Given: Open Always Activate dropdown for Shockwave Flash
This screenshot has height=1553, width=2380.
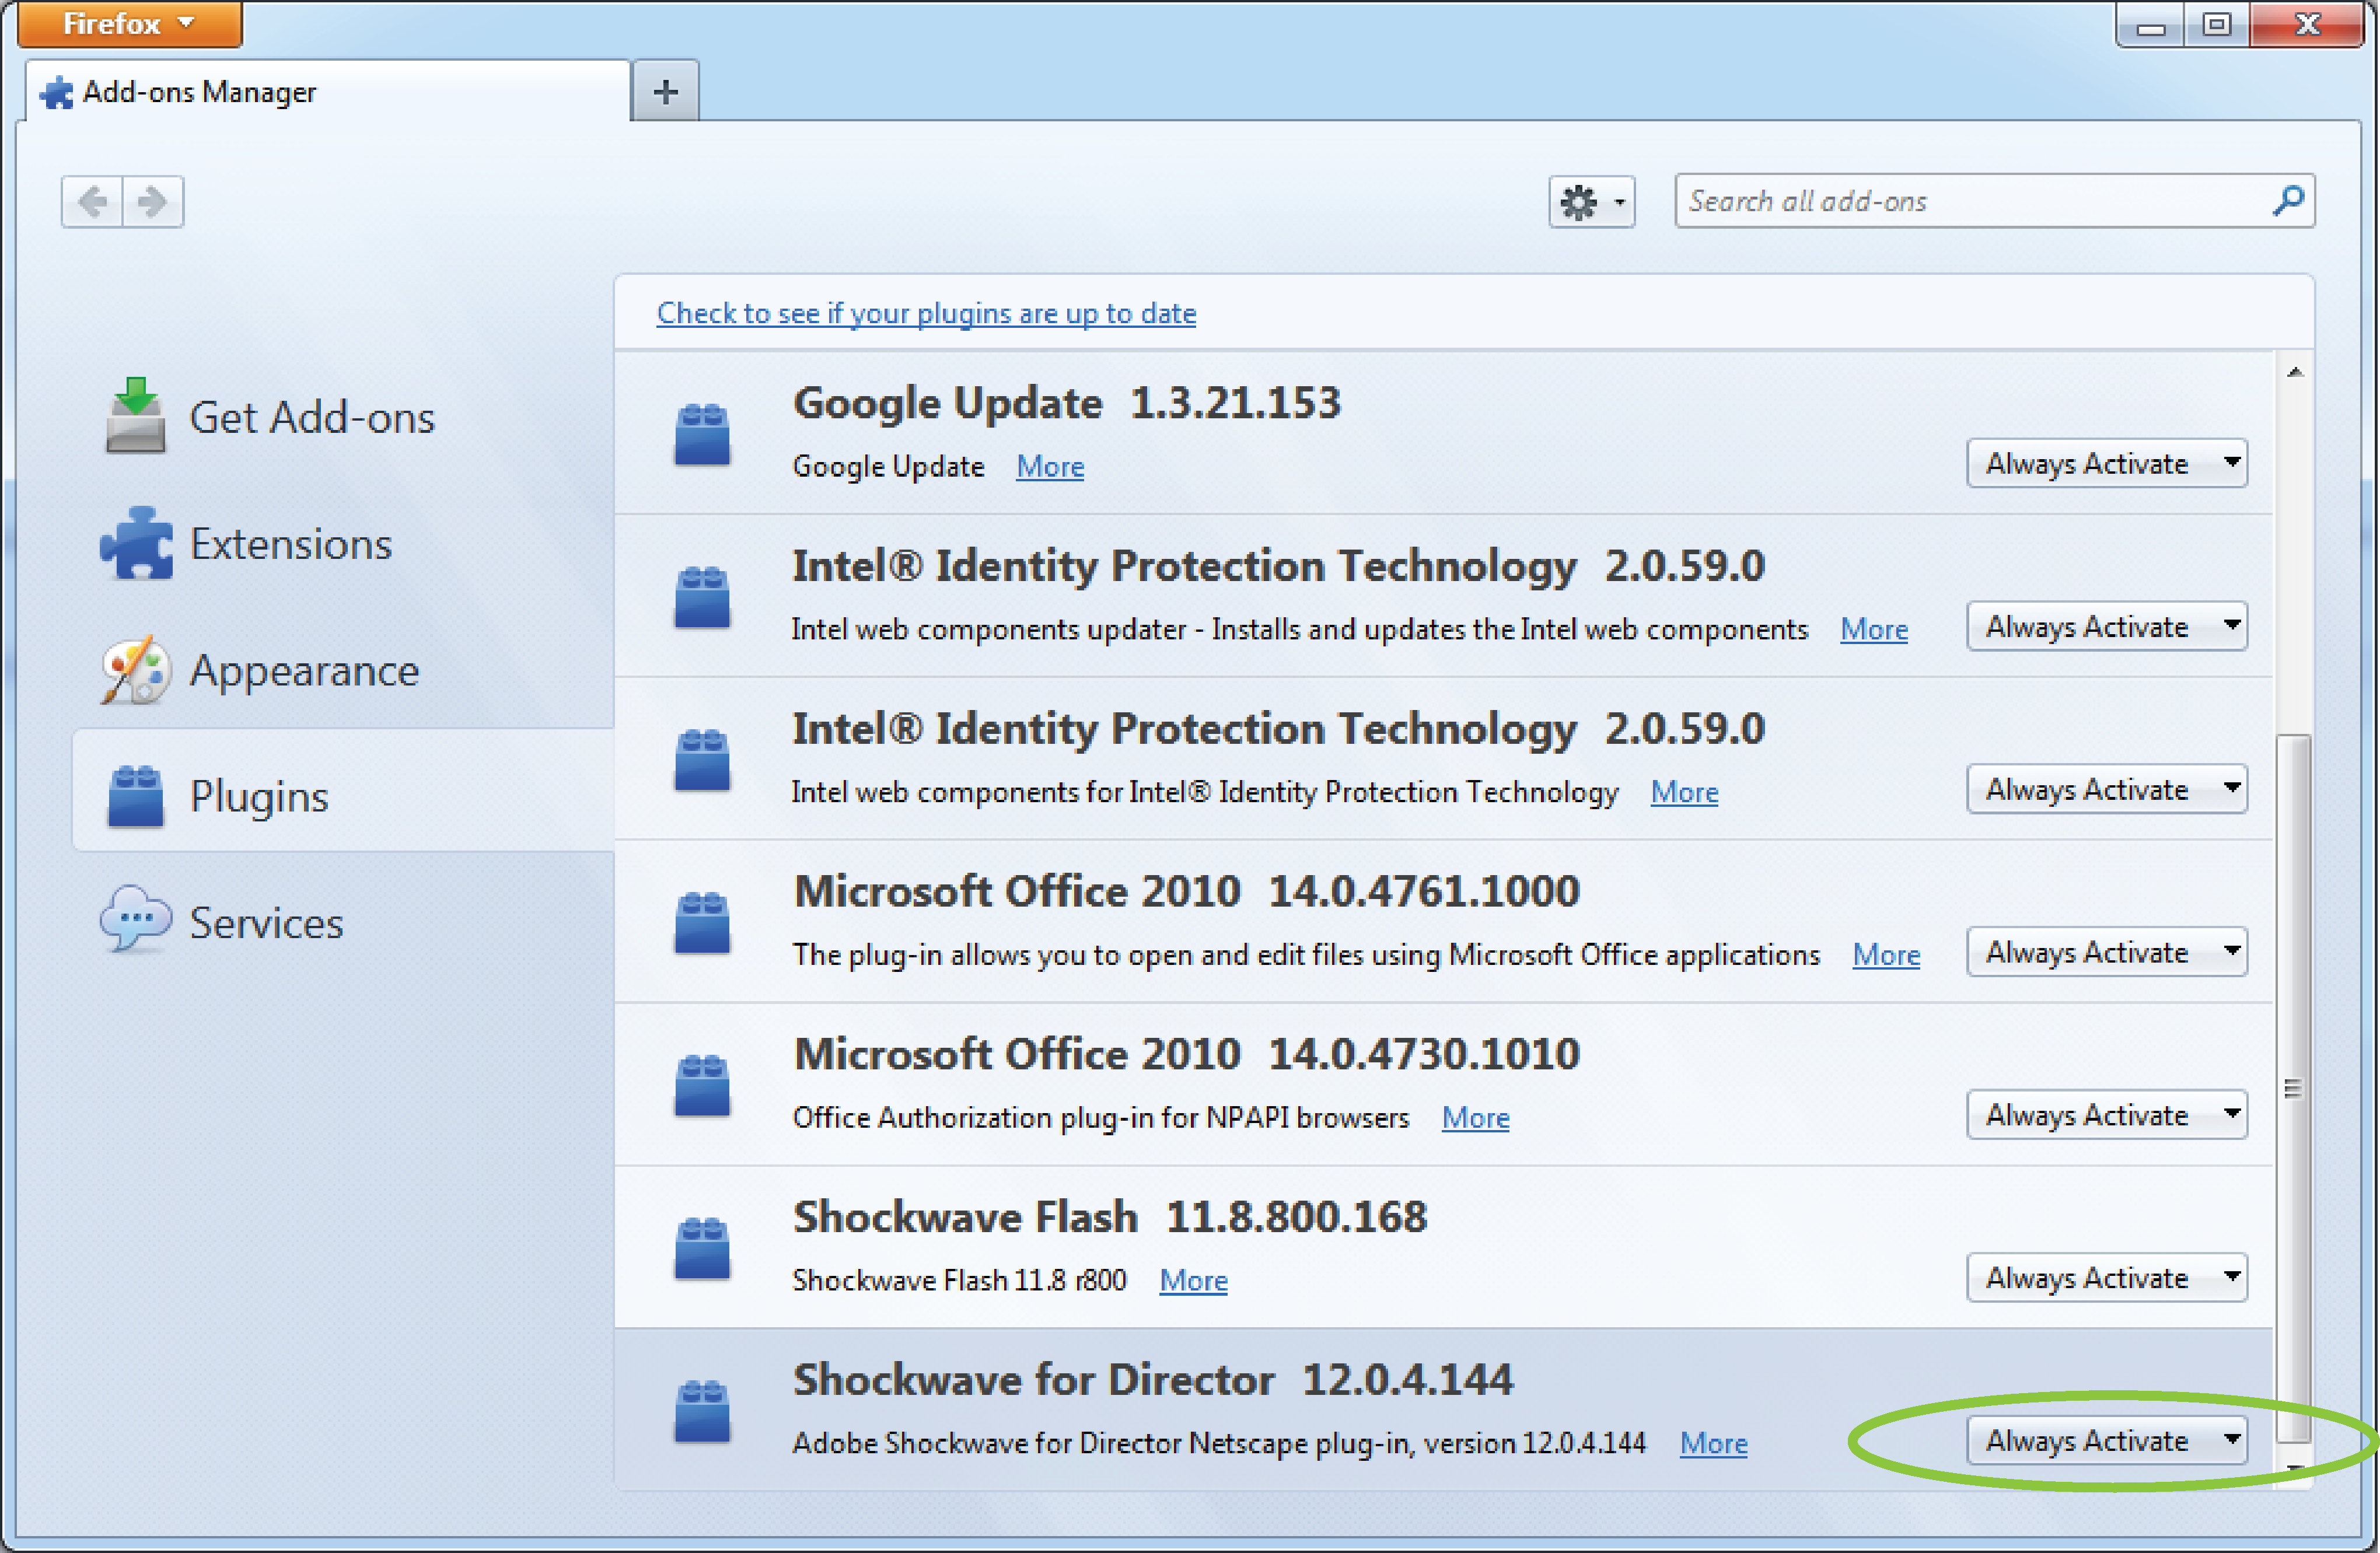Looking at the screenshot, I should (2107, 1278).
